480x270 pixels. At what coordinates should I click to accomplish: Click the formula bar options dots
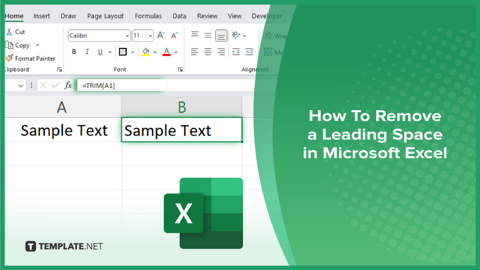pos(32,85)
